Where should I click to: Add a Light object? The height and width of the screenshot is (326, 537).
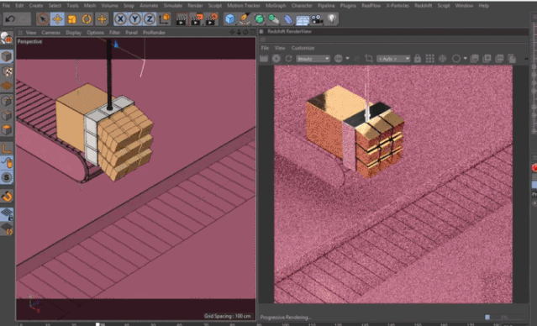click(332, 18)
